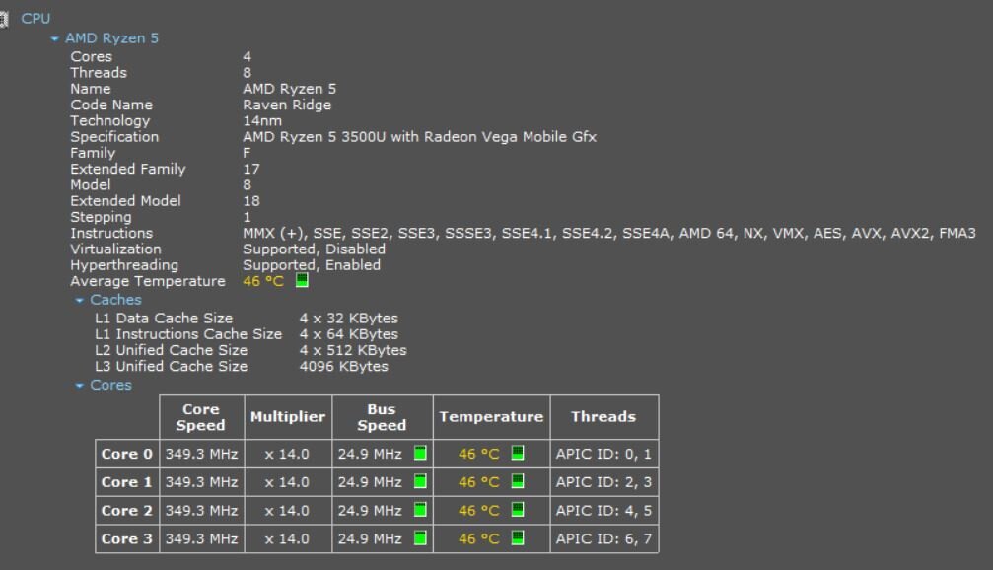993x570 pixels.
Task: Click Hyperthreading value Supported, Enabled
Action: point(312,265)
